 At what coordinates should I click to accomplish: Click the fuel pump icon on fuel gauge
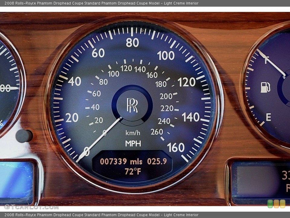266,87
